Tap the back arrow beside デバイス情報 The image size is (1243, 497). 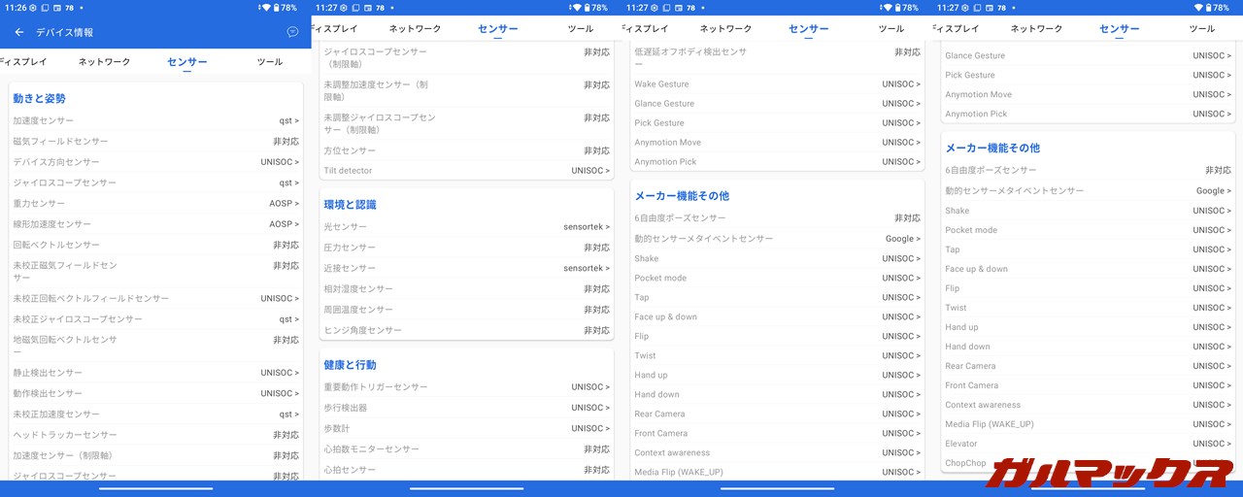pyautogui.click(x=19, y=32)
